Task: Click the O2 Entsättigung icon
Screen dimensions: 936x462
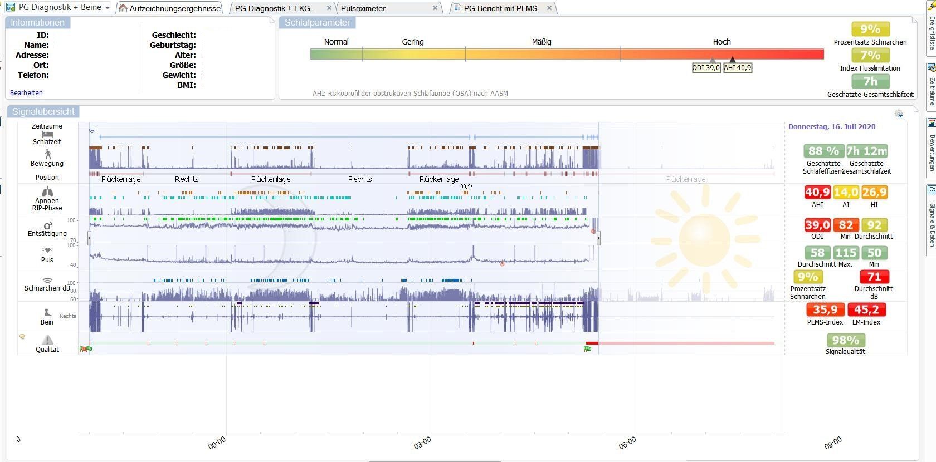Action: (47, 225)
